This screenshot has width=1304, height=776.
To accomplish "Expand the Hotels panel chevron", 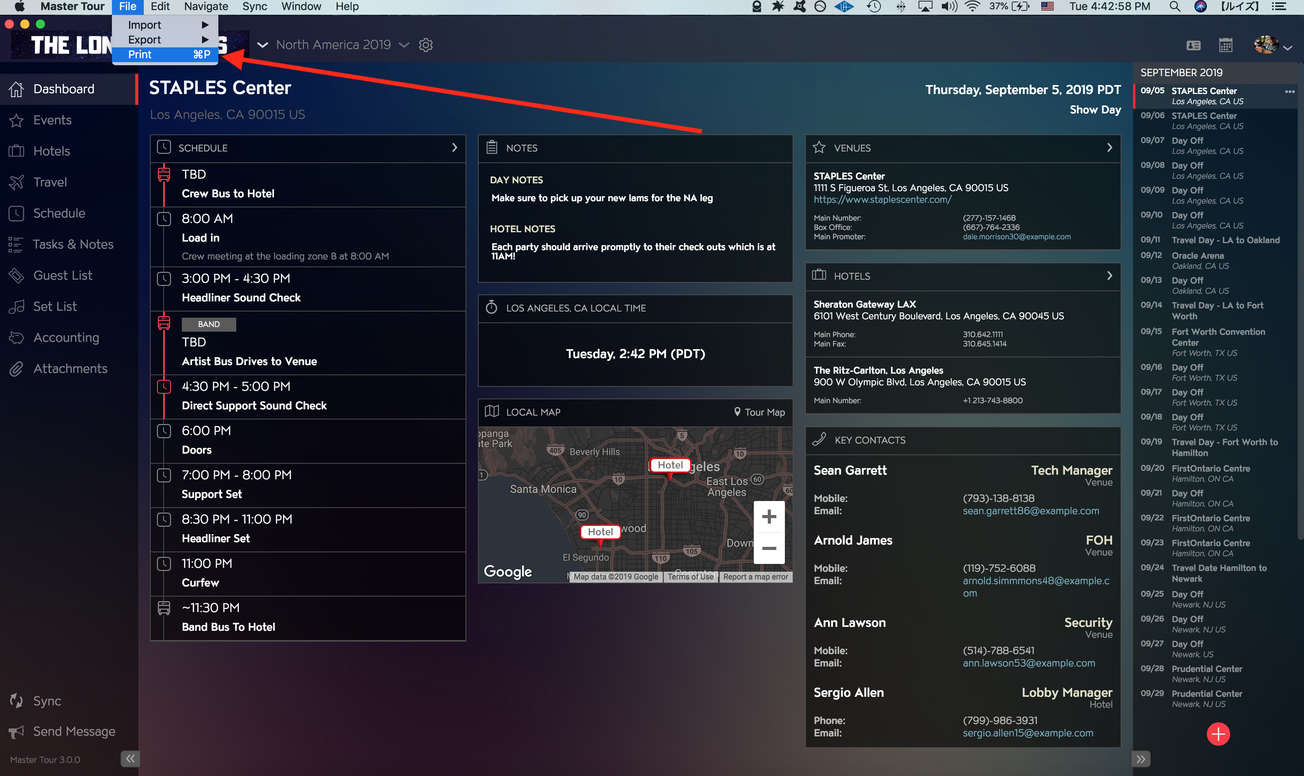I will click(1109, 276).
